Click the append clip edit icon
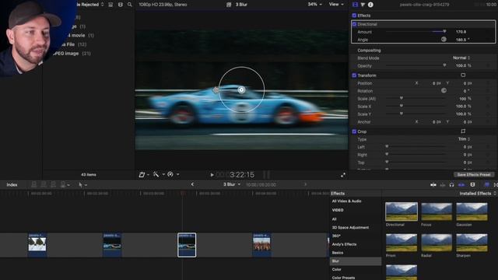 [54, 184]
